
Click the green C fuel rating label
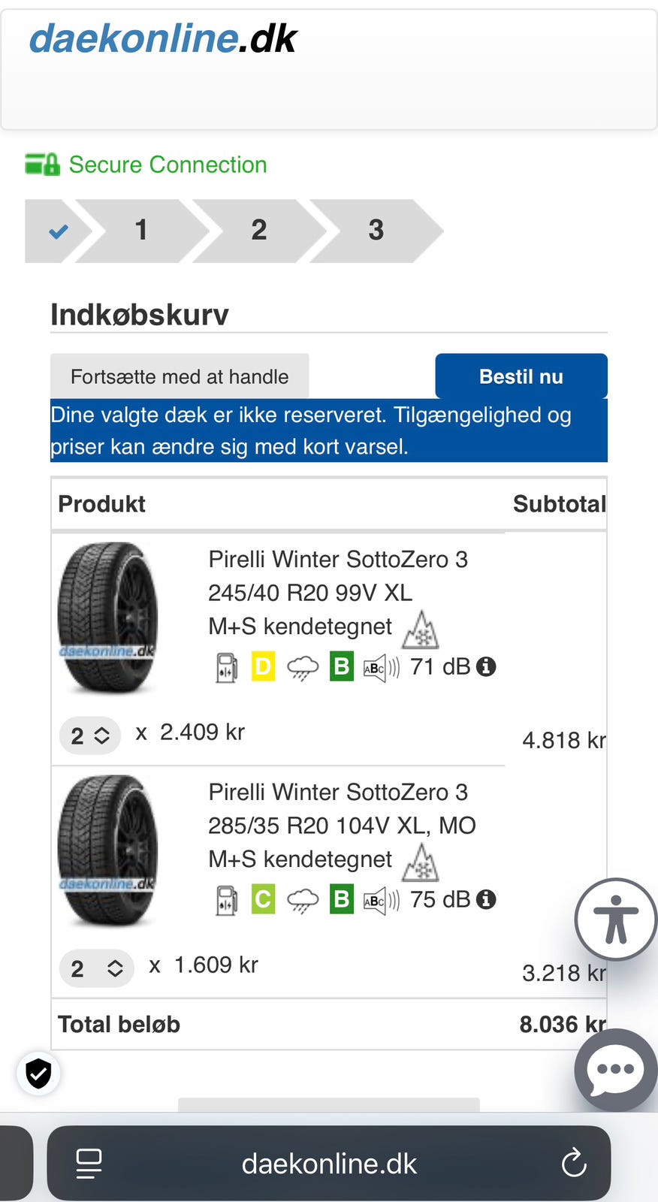[x=263, y=899]
